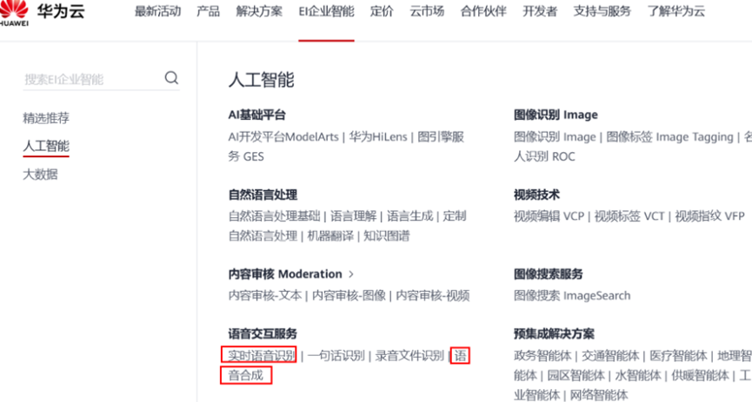Viewport: 752px width, 402px height.
Task: Open the 云市场 navigation item
Action: point(427,12)
